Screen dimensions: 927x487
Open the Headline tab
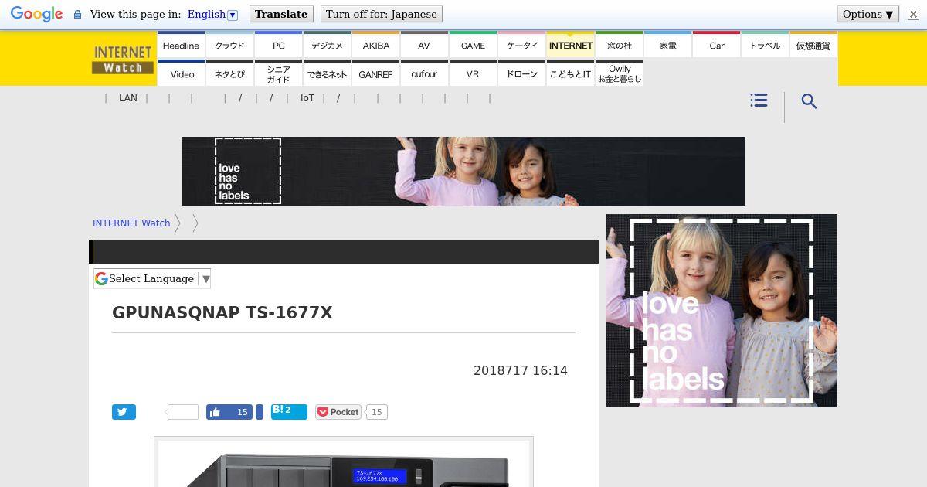point(181,46)
